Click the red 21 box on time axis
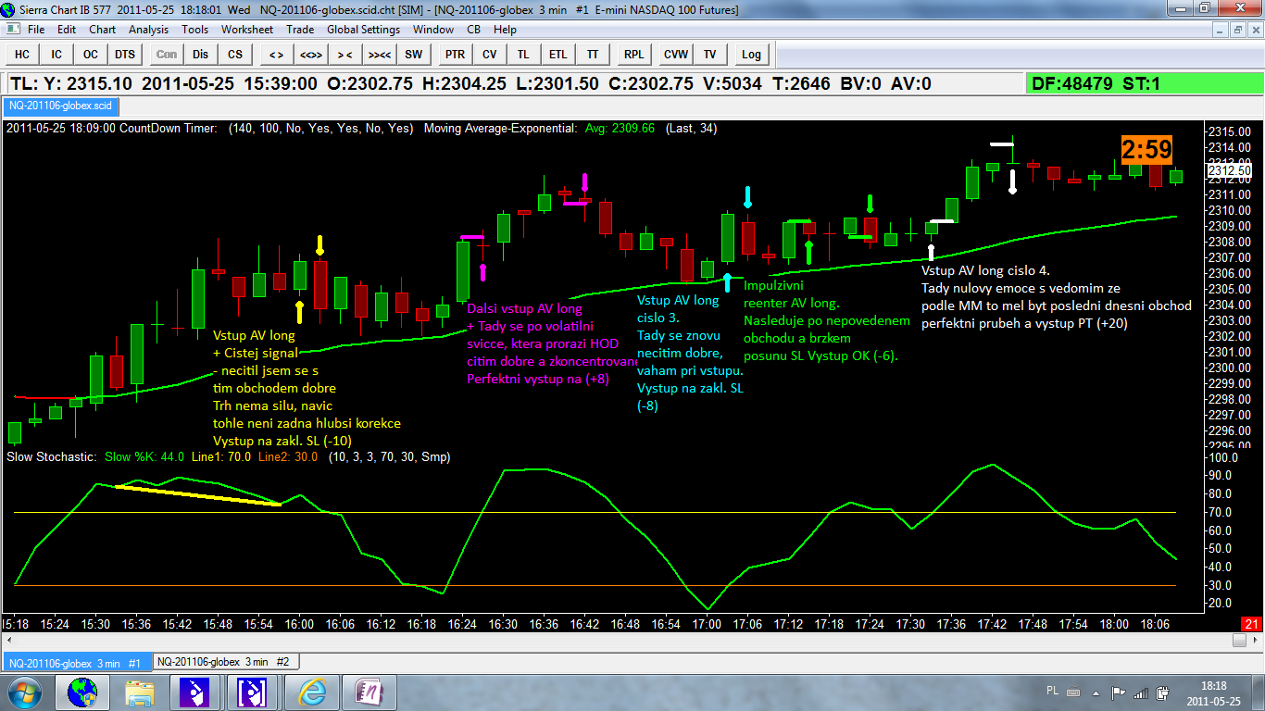 pos(1251,624)
